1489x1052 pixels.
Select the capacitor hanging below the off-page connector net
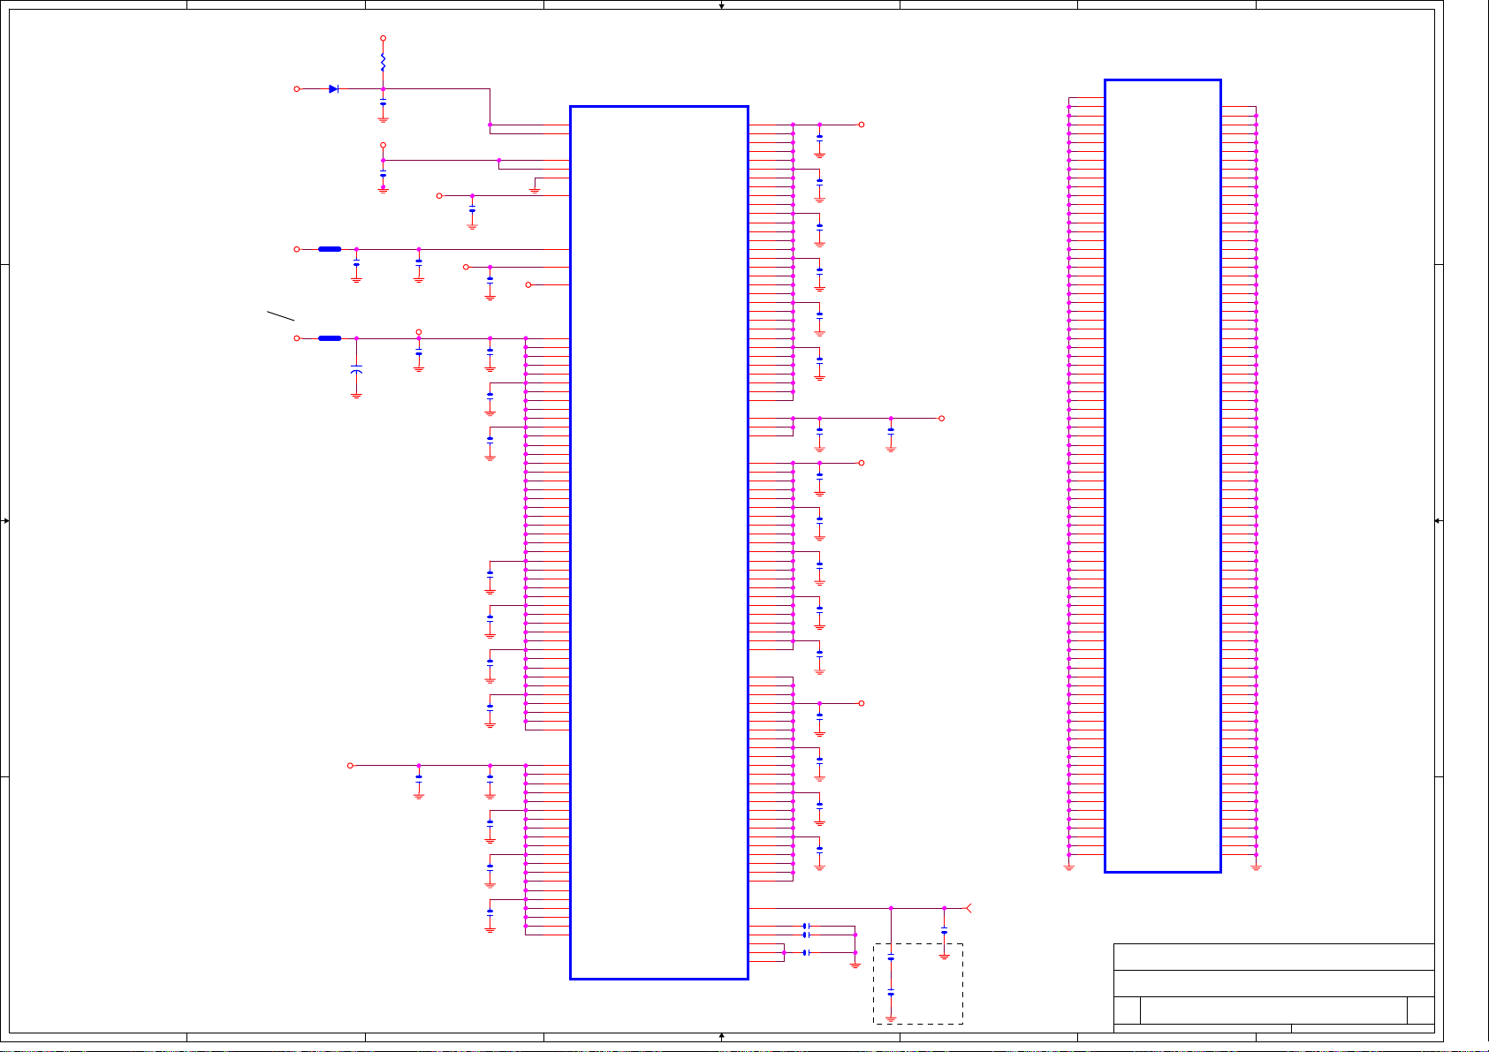(x=944, y=931)
